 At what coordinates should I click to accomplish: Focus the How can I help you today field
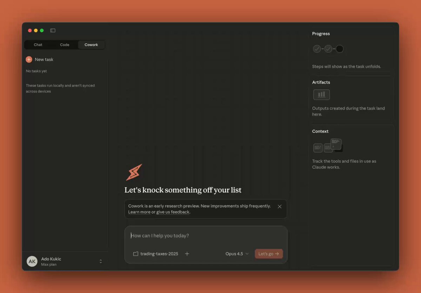click(x=206, y=236)
